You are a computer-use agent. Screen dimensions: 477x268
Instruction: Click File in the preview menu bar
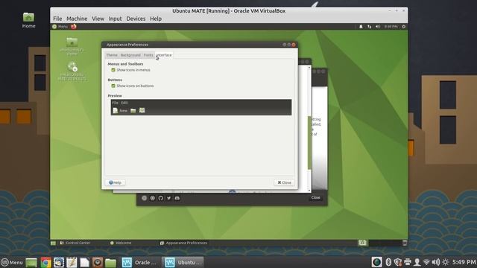[115, 103]
